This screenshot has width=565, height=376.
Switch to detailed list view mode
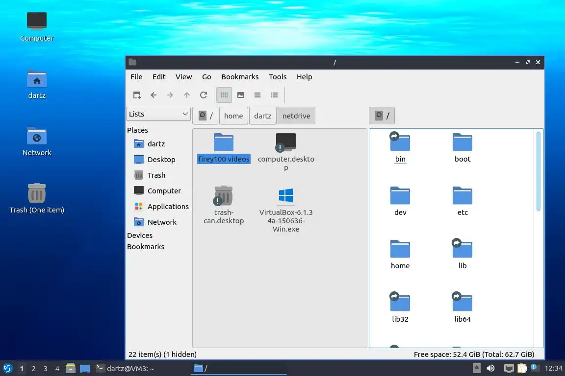coord(274,95)
